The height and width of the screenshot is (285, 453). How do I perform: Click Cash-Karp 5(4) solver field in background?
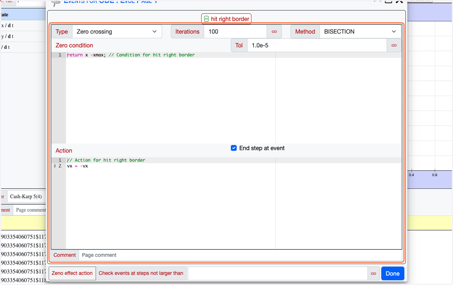26,197
